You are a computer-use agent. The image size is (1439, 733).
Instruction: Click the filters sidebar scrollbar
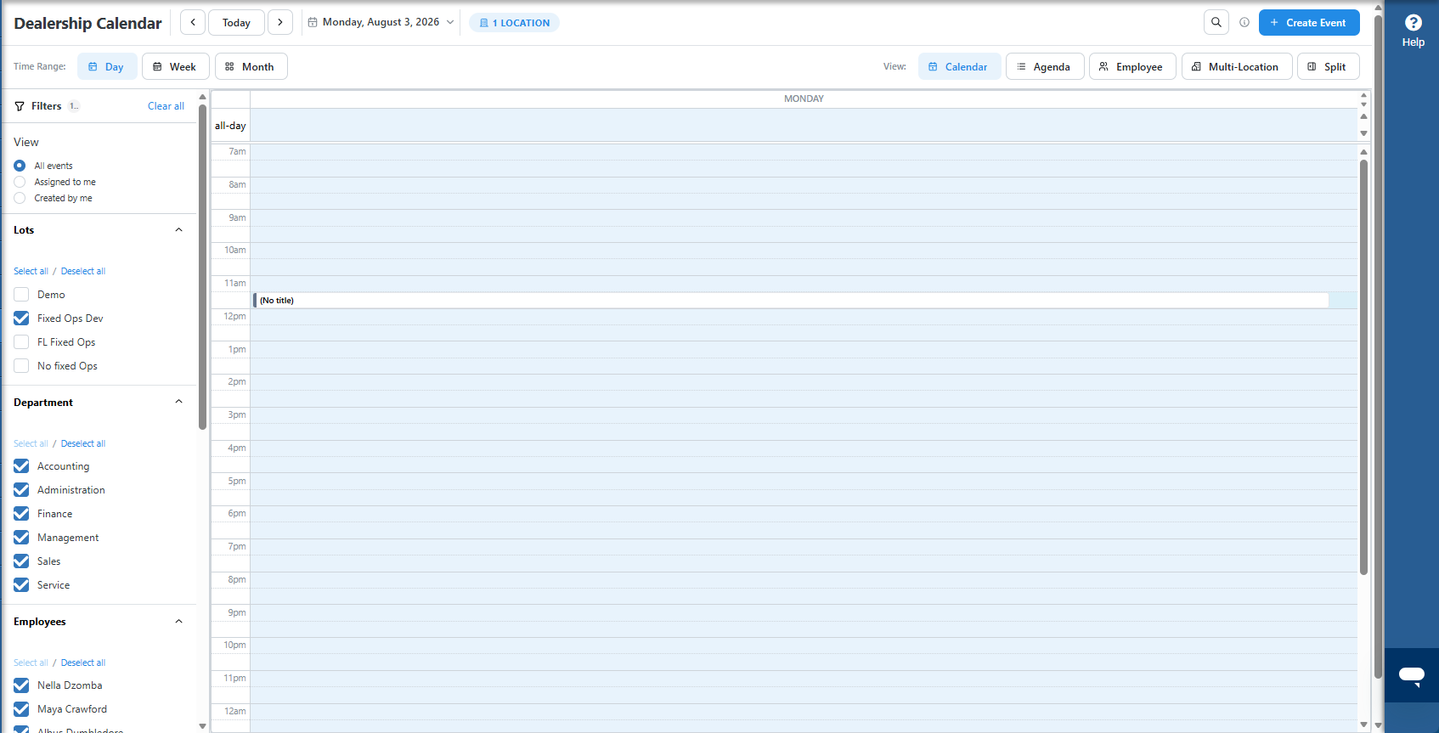[x=202, y=268]
